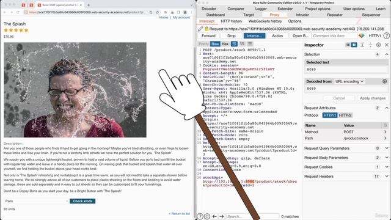Select the HTTP/2 protocol toggle
Image resolution: width=391 pixels, height=220 pixels.
[345, 116]
